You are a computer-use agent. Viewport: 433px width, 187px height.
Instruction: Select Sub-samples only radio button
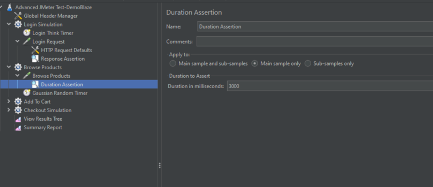click(308, 63)
